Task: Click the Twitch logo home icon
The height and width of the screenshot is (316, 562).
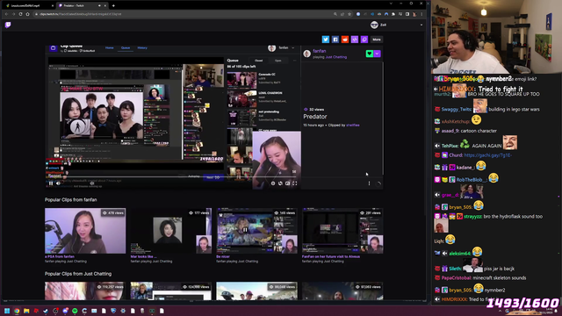Action: pyautogui.click(x=8, y=25)
